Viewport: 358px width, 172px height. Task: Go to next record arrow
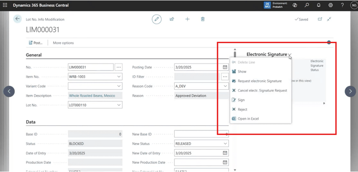[350, 91]
